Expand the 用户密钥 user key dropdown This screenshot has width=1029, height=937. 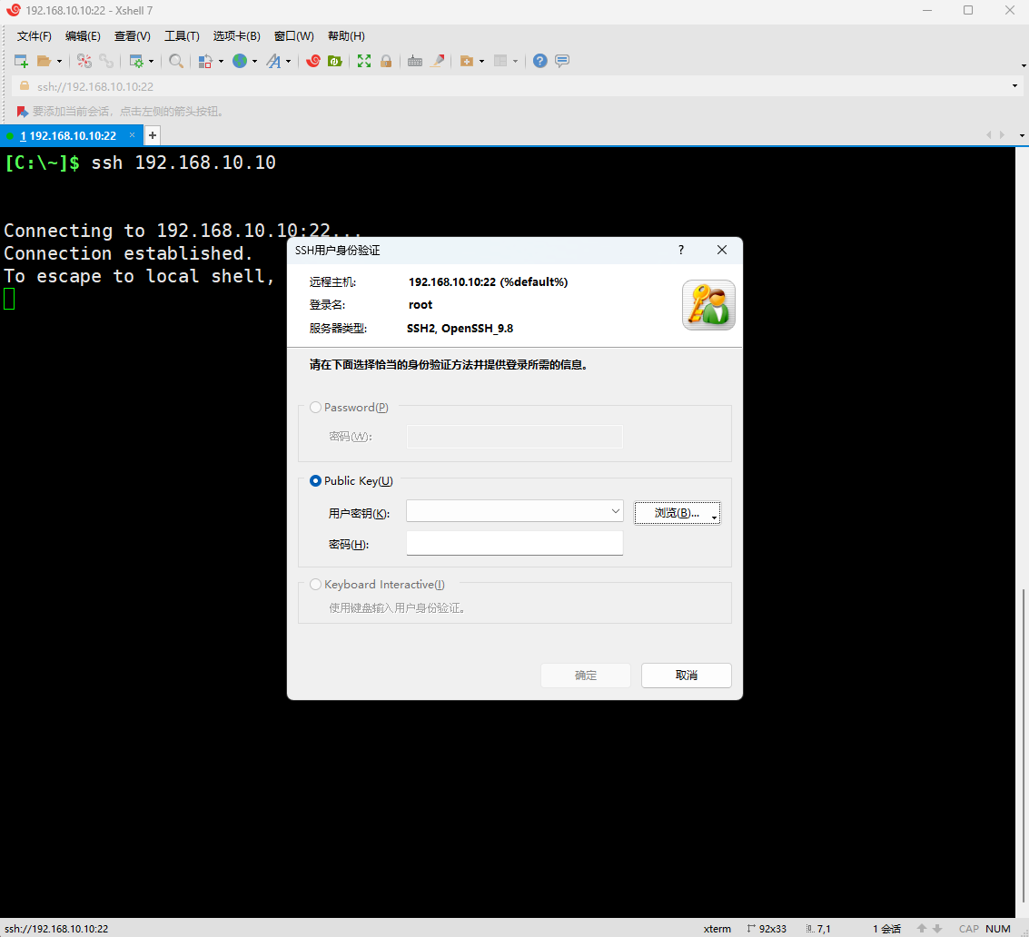click(x=616, y=512)
